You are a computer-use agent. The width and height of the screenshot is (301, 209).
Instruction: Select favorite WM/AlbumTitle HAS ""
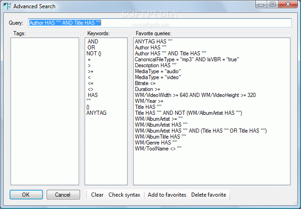pos(160,137)
